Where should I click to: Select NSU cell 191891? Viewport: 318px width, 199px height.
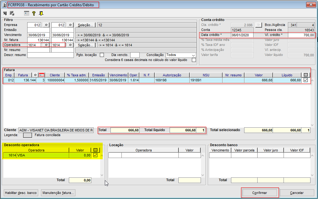point(206,80)
